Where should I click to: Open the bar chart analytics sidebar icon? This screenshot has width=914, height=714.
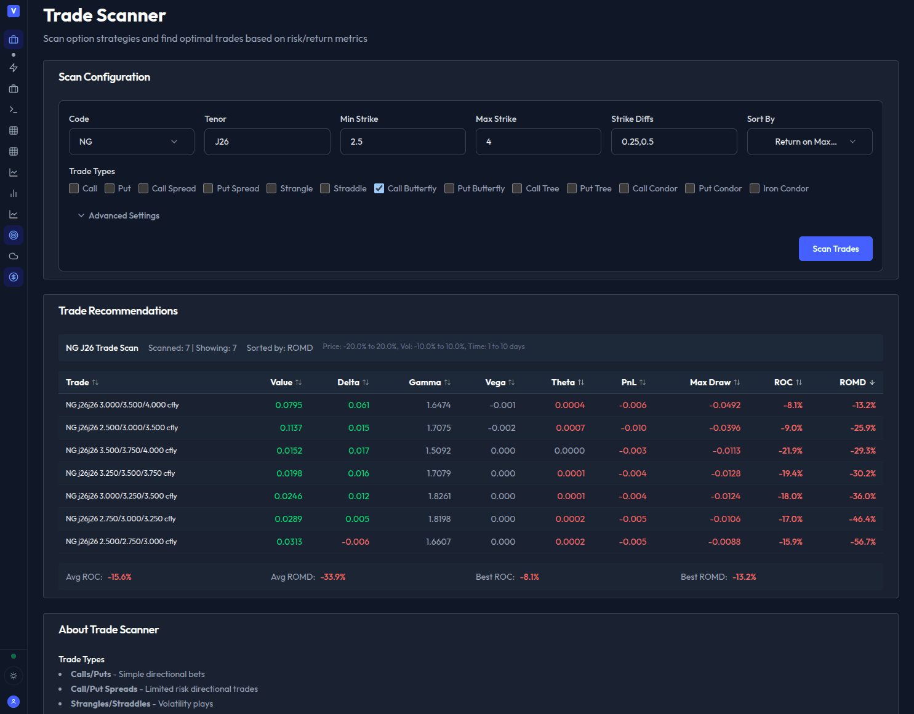(x=14, y=193)
